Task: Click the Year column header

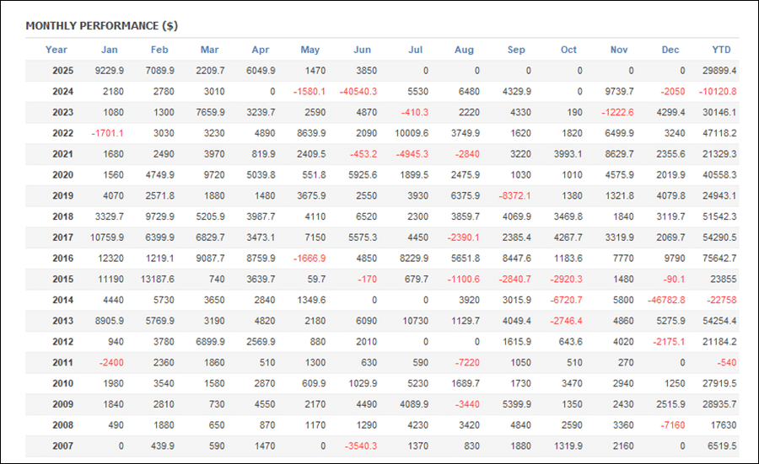Action: tap(57, 50)
